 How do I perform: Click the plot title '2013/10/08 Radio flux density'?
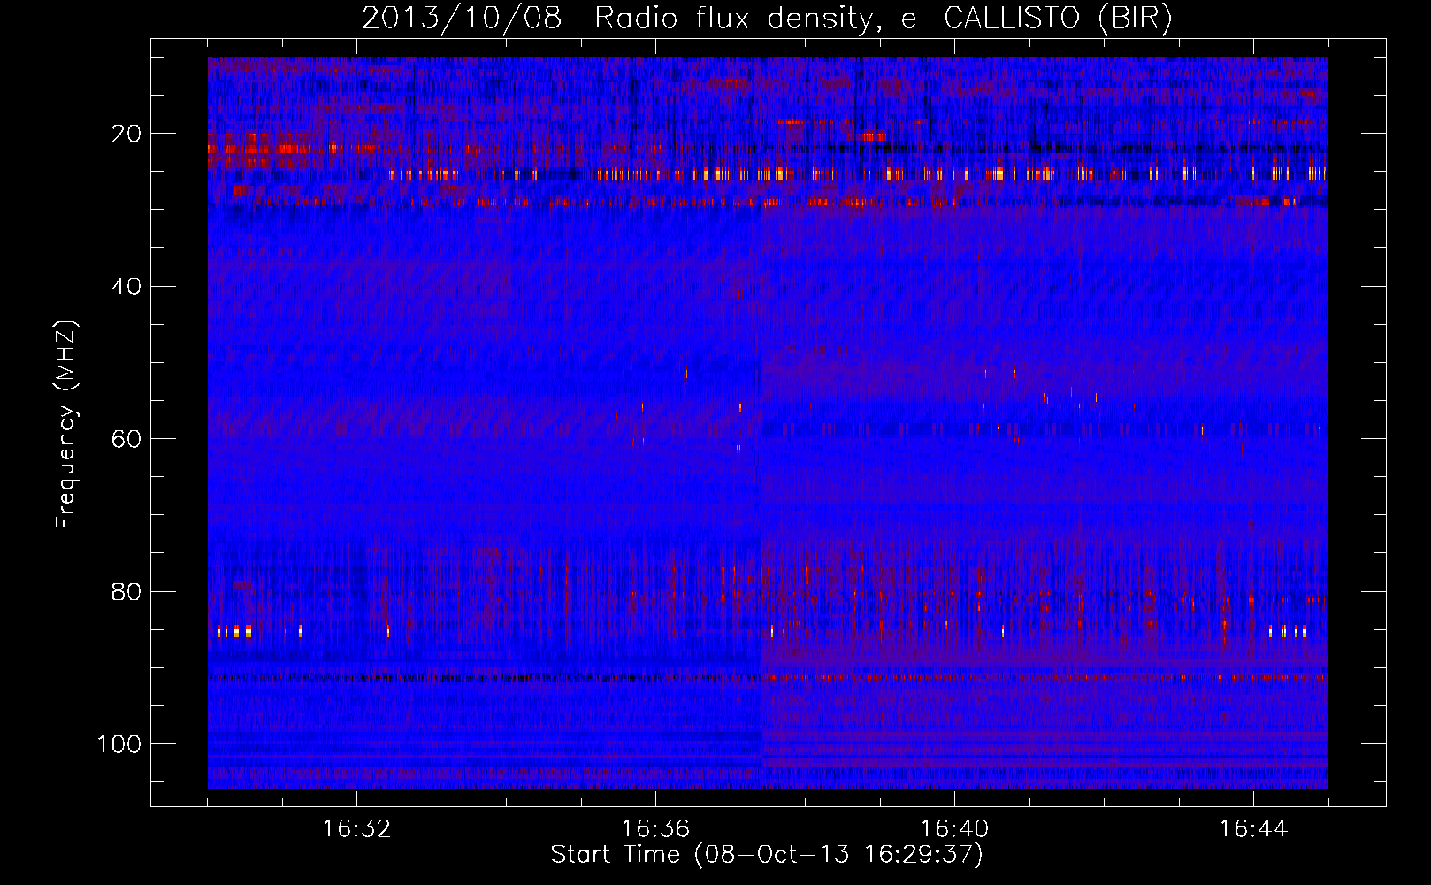click(767, 19)
